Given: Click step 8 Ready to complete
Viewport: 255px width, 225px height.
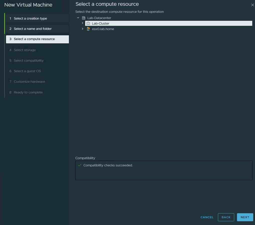Looking at the screenshot, I should point(28,92).
